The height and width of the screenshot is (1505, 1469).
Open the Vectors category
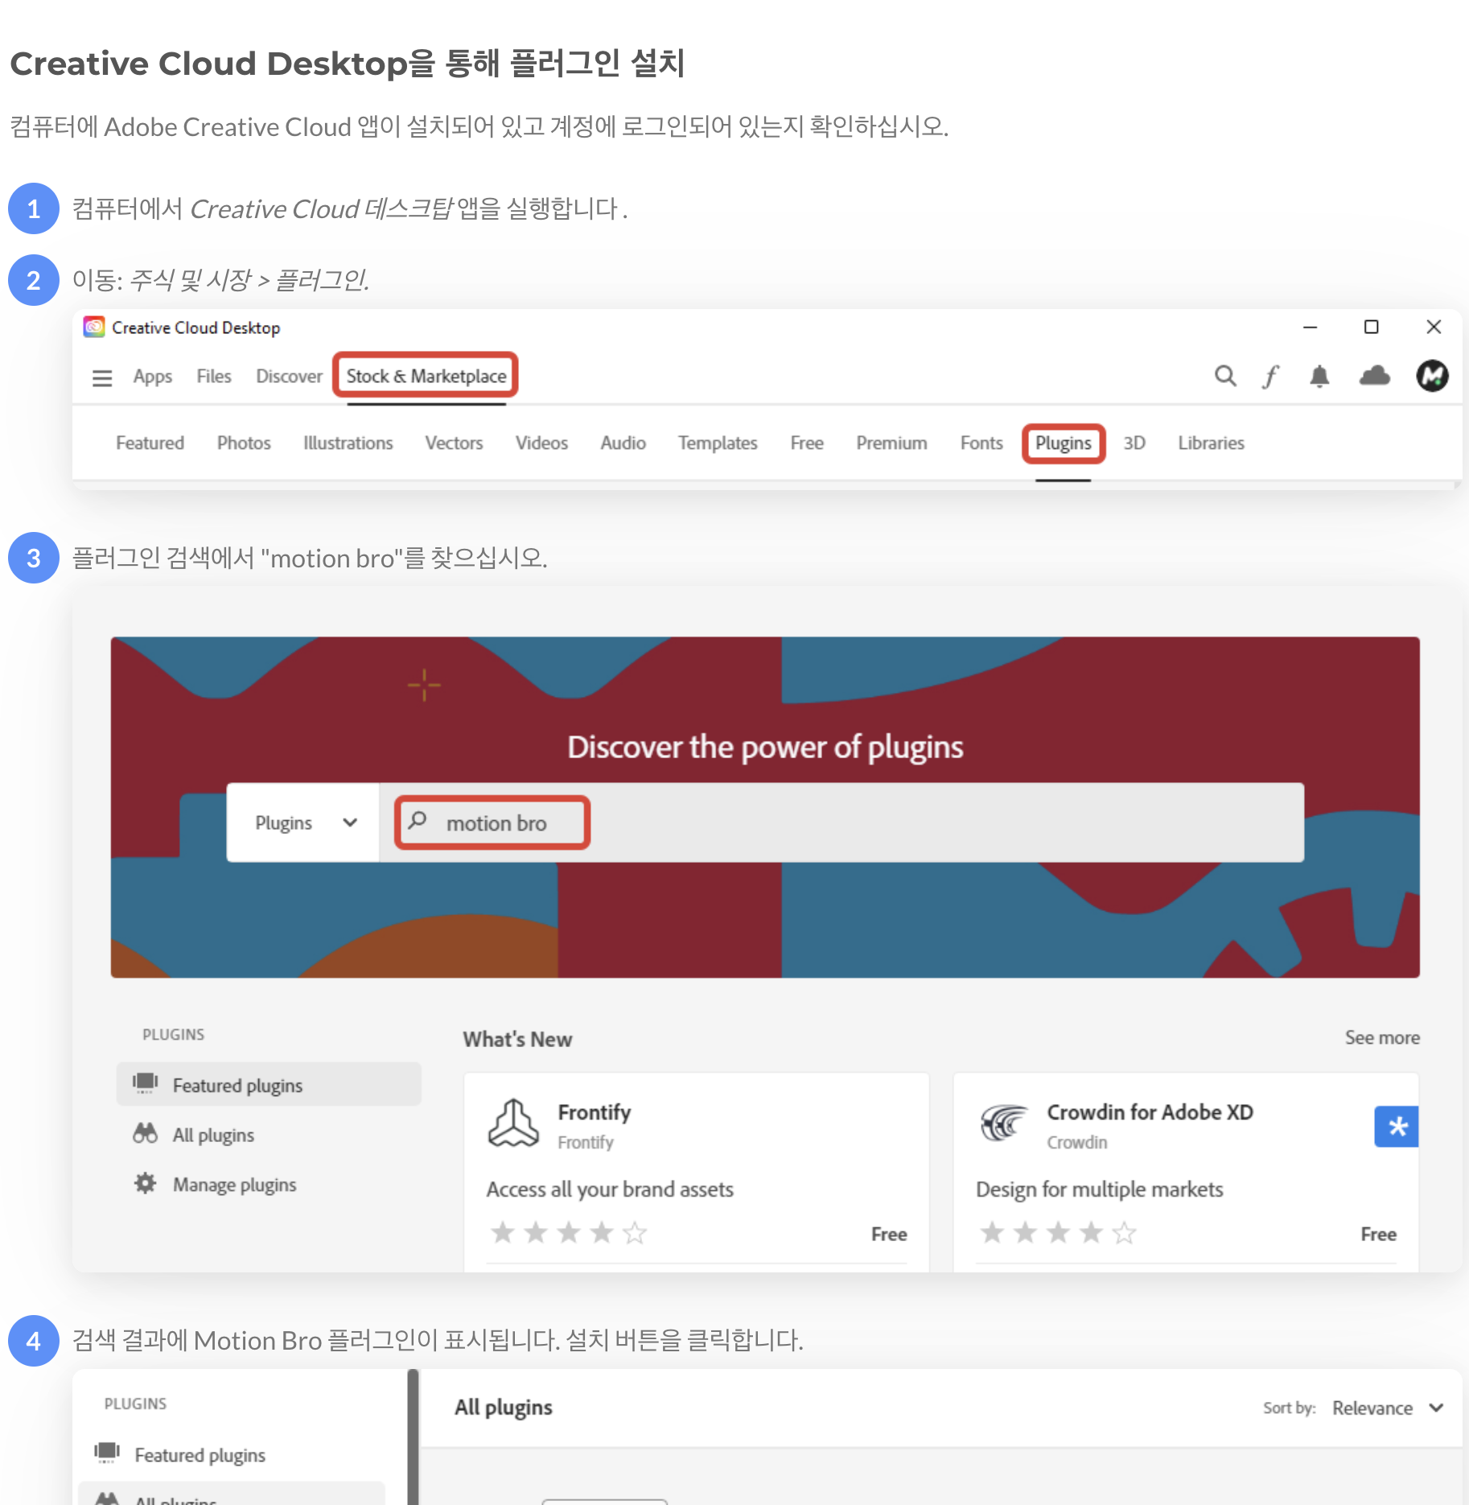click(x=454, y=443)
